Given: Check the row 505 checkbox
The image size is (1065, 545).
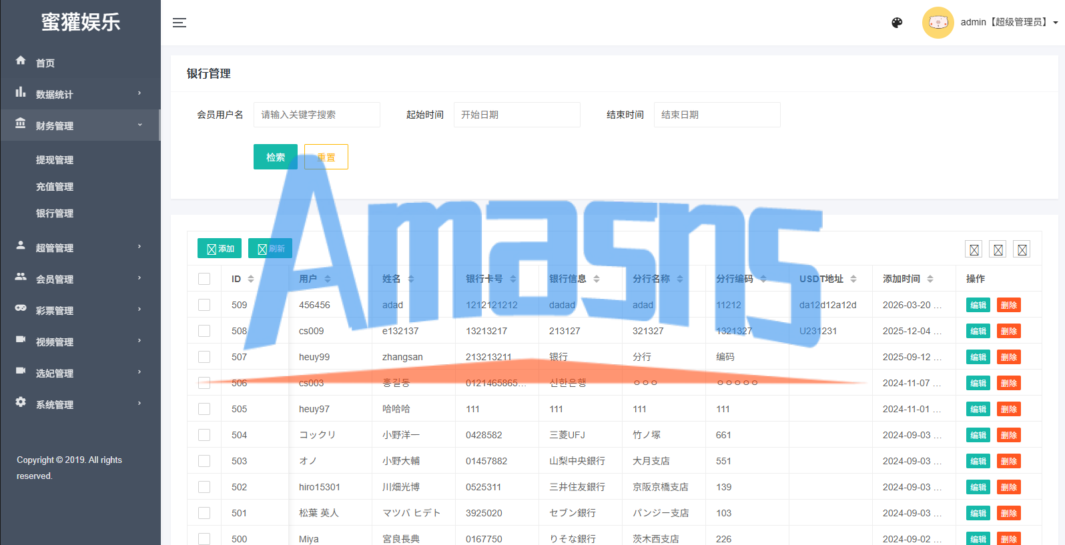Looking at the screenshot, I should coord(204,409).
